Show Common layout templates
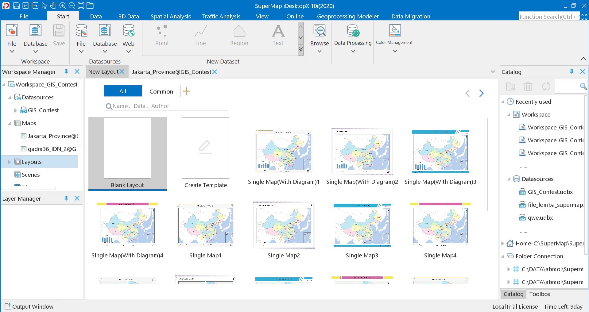The width and height of the screenshot is (589, 312). point(161,91)
